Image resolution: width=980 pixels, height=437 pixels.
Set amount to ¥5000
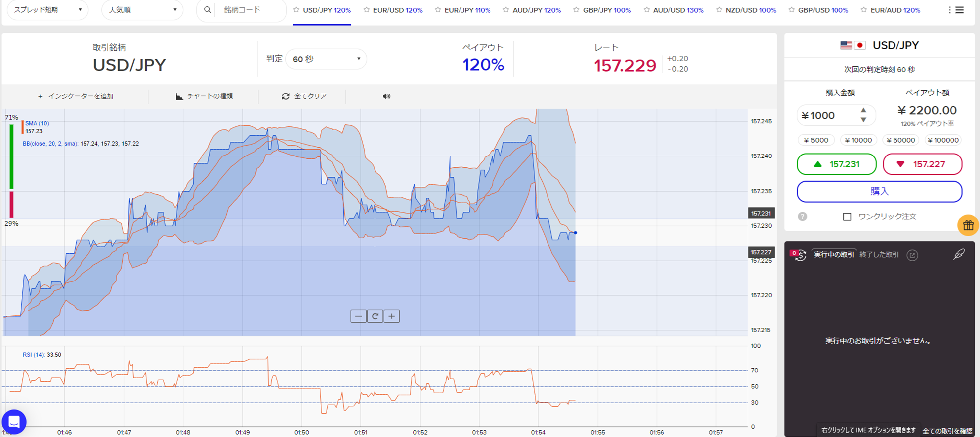(x=816, y=140)
